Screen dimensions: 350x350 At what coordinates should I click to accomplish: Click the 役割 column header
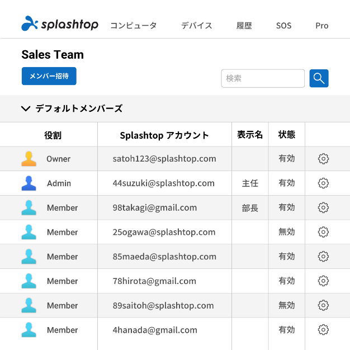(x=53, y=135)
